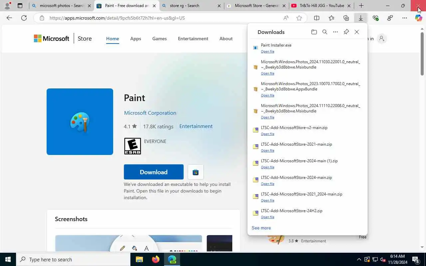This screenshot has width=426, height=266.
Task: Open Collections icon in toolbar
Action: click(x=346, y=18)
